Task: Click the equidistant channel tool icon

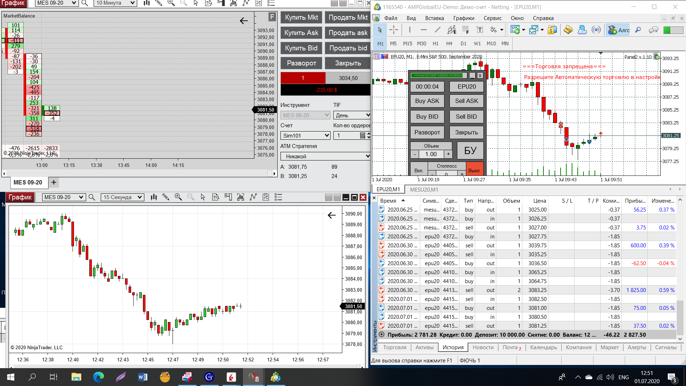Action: [452, 30]
